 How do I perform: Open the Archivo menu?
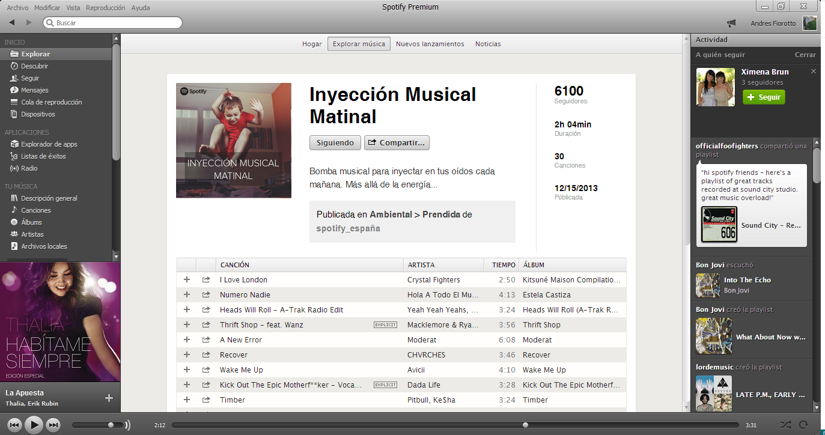[x=17, y=8]
